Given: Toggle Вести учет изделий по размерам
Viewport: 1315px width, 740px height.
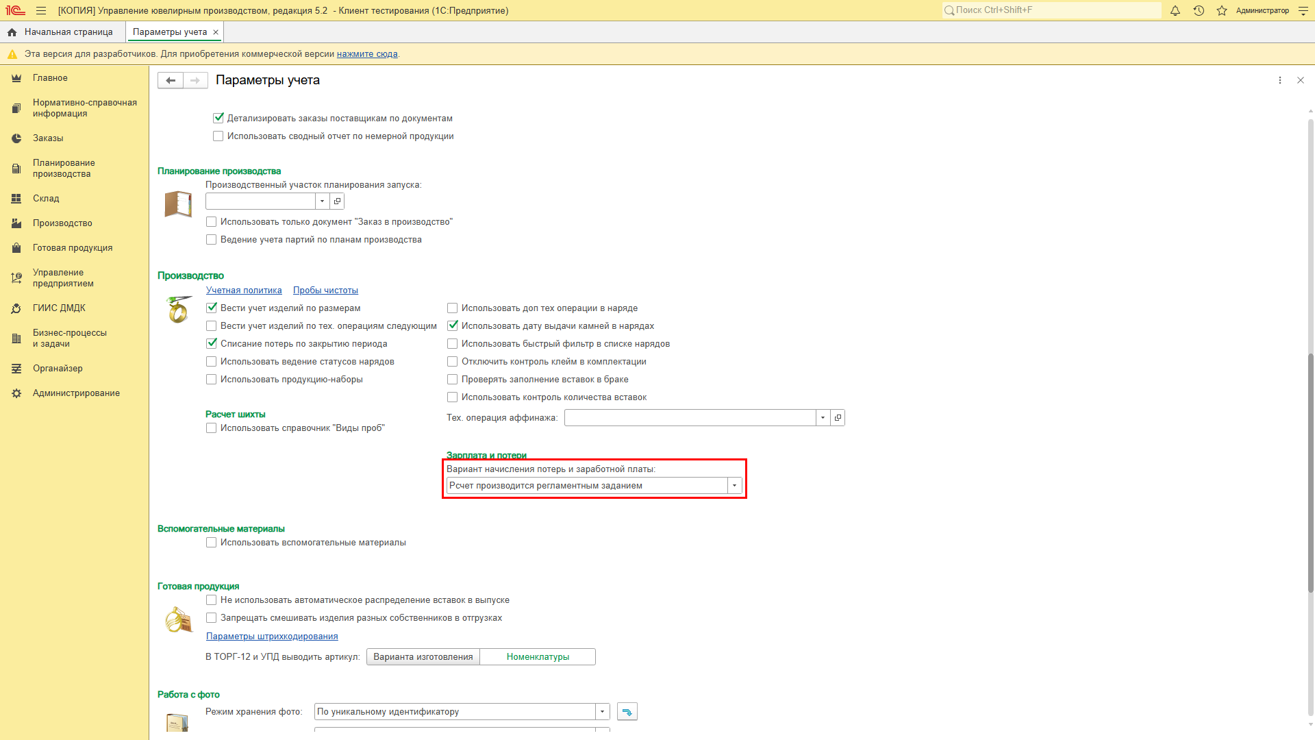Looking at the screenshot, I should (212, 308).
